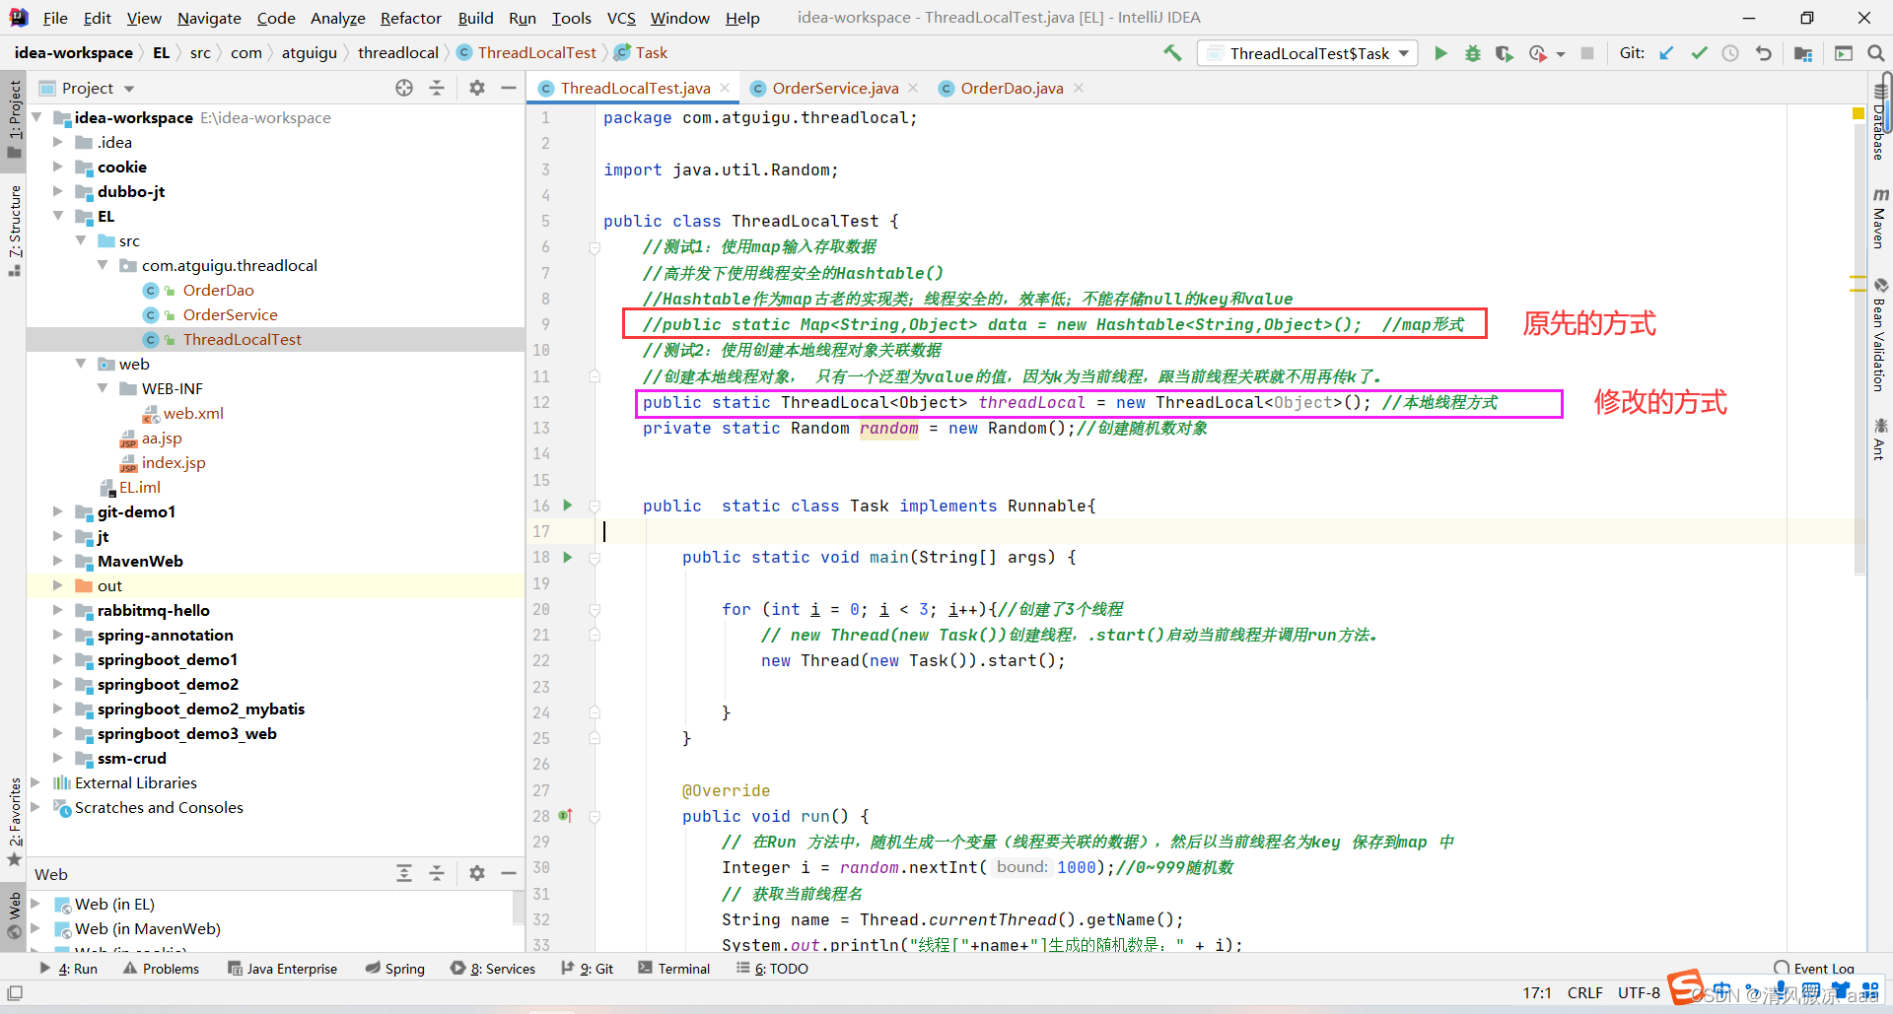Open the Database tool window sidebar

1880,123
